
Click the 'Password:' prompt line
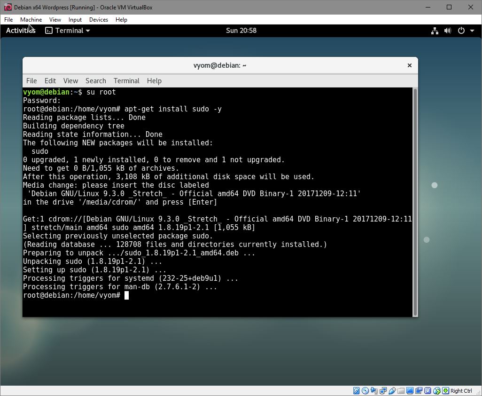(x=42, y=100)
